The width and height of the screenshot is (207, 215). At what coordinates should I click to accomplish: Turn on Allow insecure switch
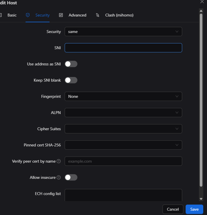coord(71,177)
